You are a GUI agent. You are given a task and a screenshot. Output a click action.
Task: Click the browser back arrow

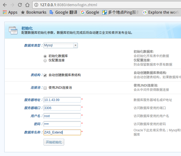click(5, 5)
